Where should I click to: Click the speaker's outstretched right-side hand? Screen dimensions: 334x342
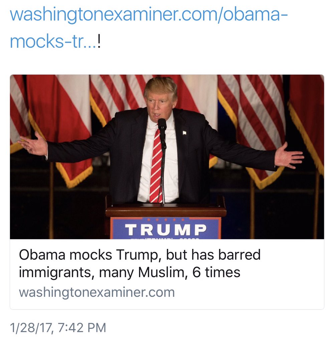pyautogui.click(x=289, y=155)
